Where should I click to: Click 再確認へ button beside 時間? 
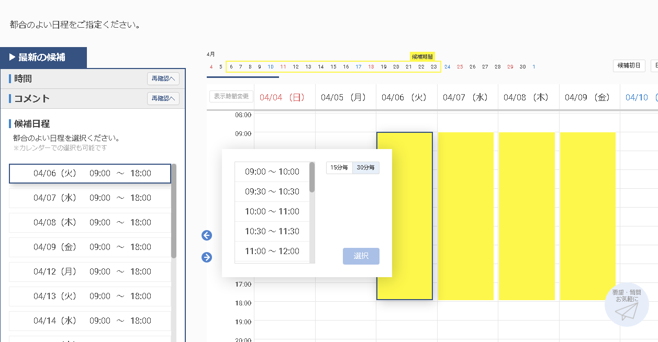163,79
